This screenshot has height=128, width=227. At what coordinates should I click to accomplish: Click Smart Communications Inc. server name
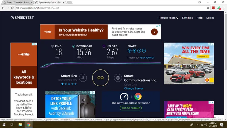point(140,78)
